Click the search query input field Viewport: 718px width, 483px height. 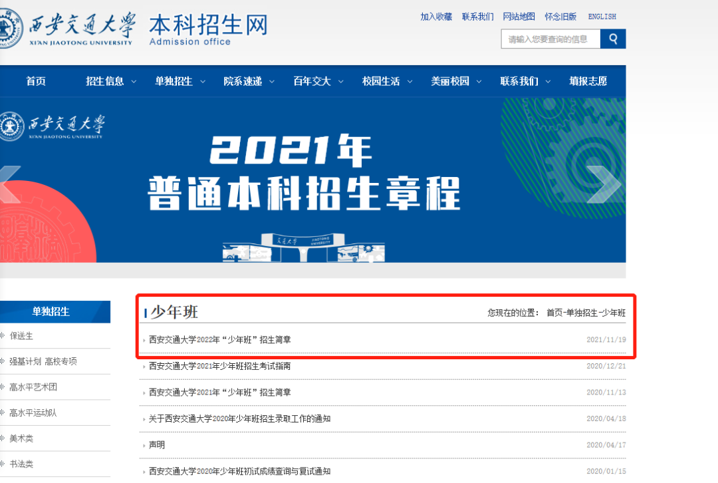click(x=551, y=39)
